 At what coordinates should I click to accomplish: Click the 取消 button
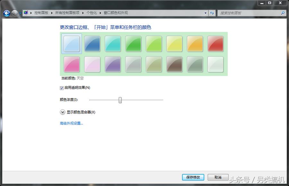pos(218,177)
